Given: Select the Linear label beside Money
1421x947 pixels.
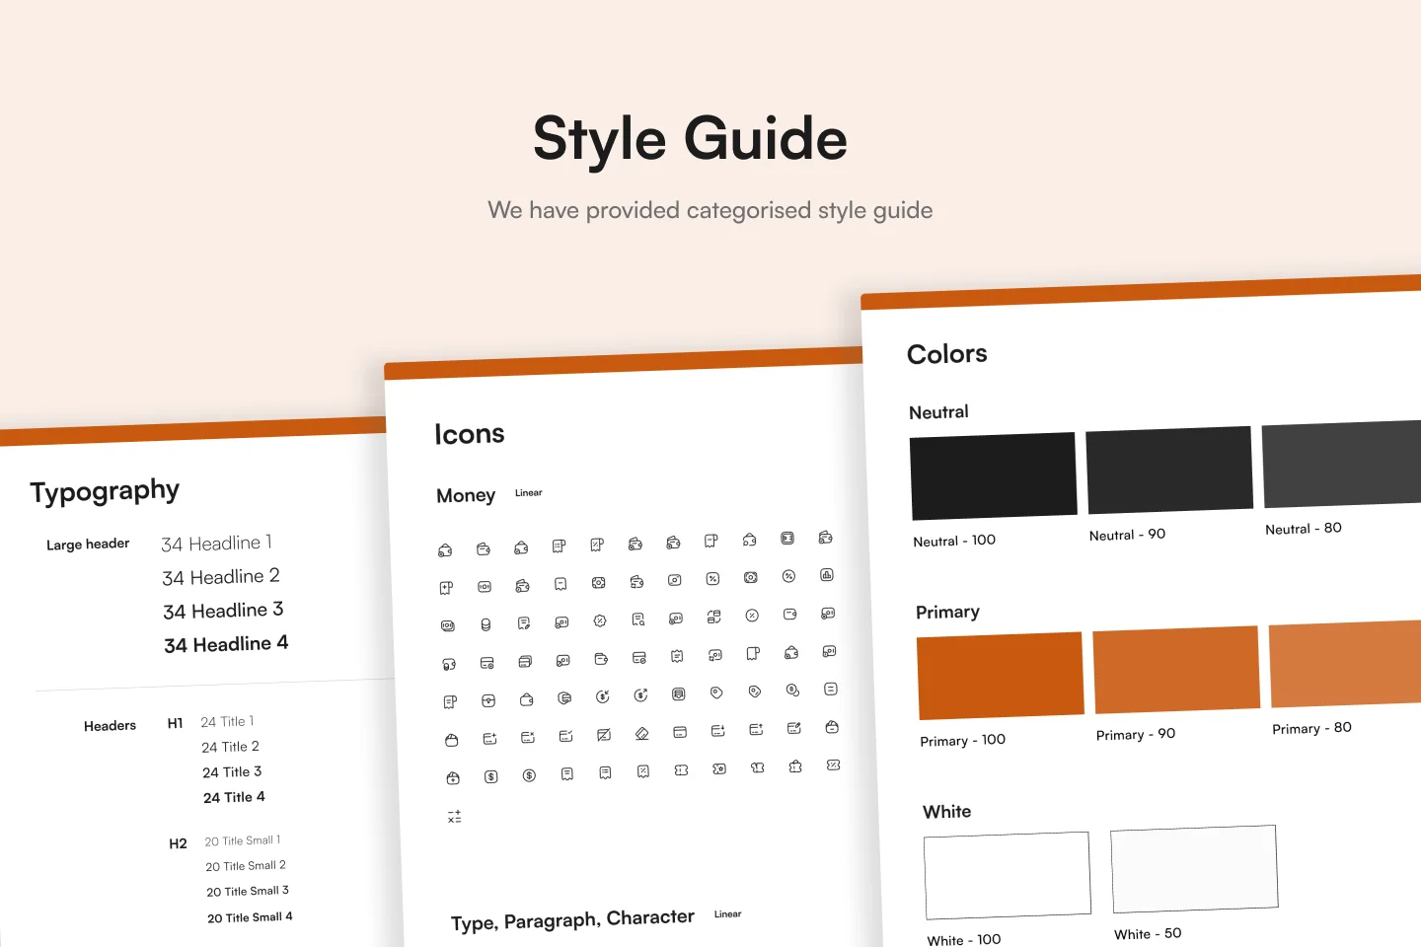Looking at the screenshot, I should (x=528, y=493).
